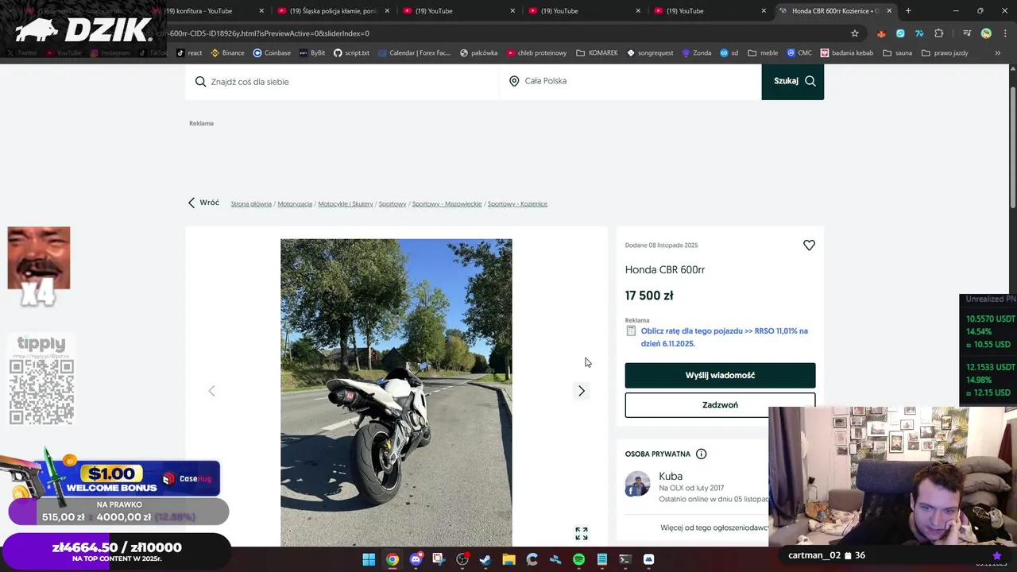Open 'react' bookmark

click(x=189, y=53)
